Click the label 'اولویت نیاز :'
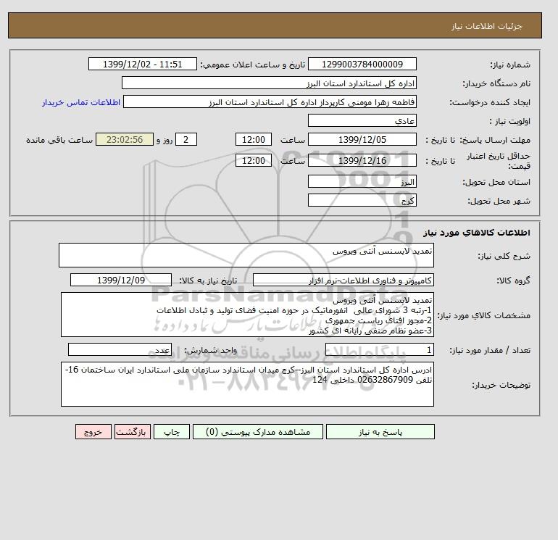 click(510, 121)
